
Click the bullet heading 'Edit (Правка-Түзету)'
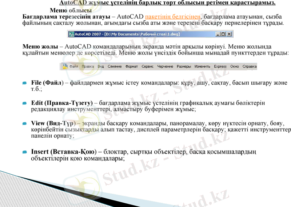[x=62, y=103]
